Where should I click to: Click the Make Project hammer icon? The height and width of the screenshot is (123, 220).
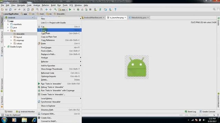(x=55, y=10)
